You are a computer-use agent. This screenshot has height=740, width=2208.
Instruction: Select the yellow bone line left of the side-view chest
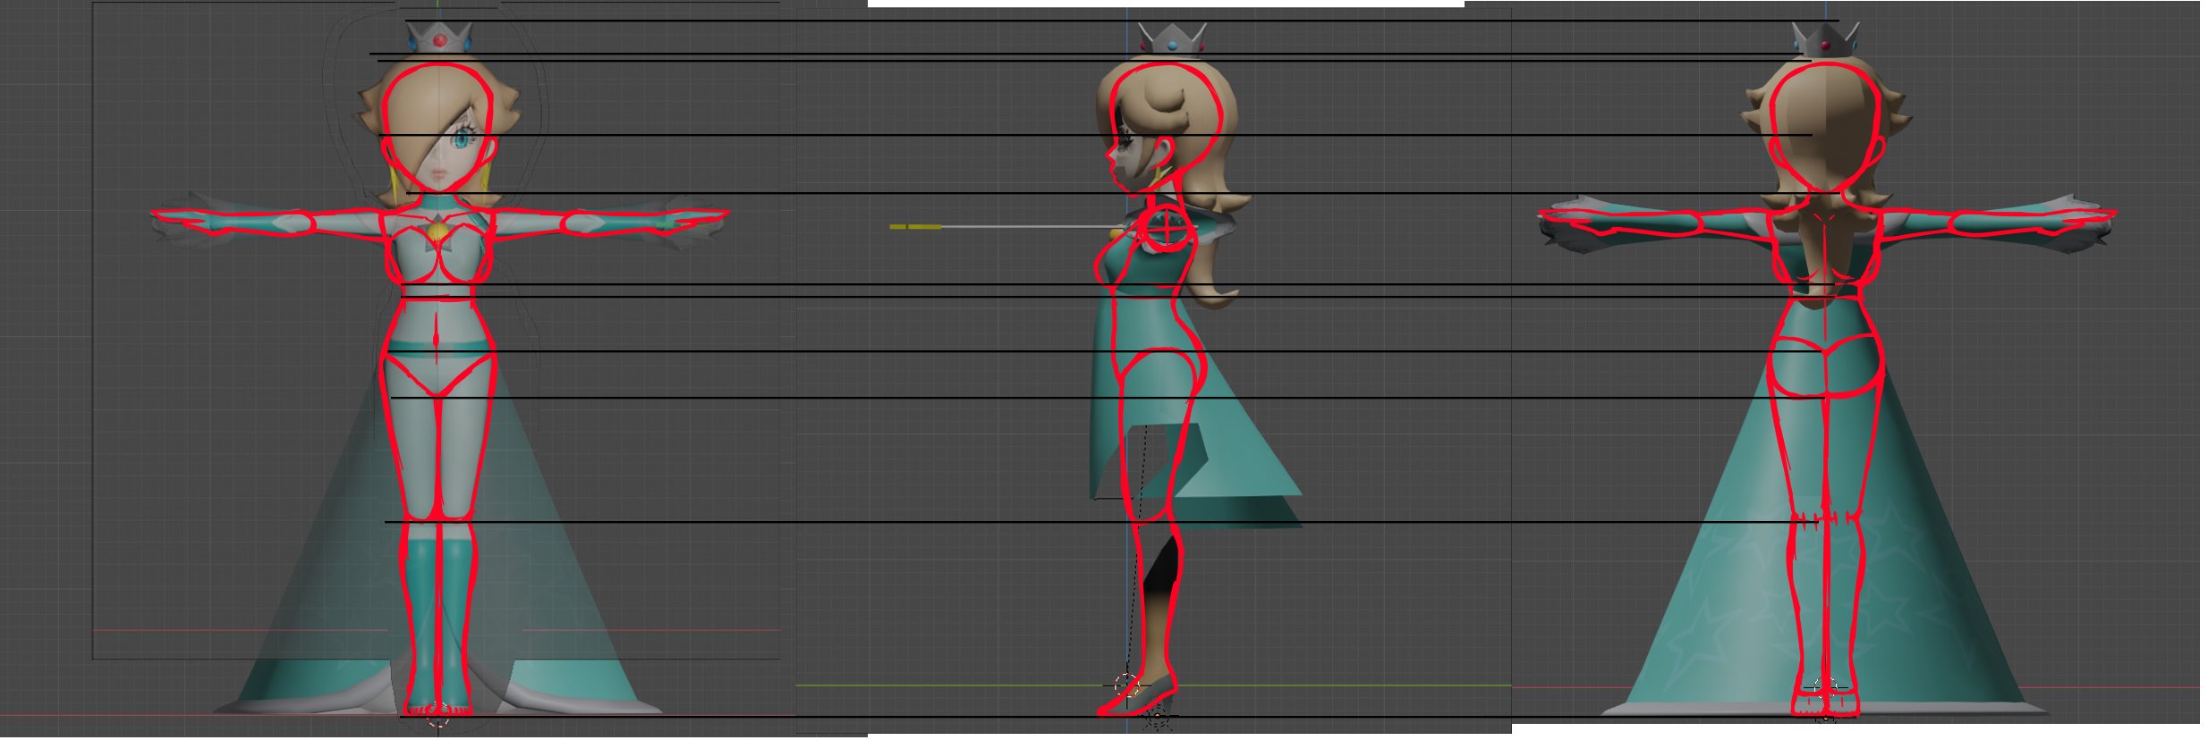(915, 227)
